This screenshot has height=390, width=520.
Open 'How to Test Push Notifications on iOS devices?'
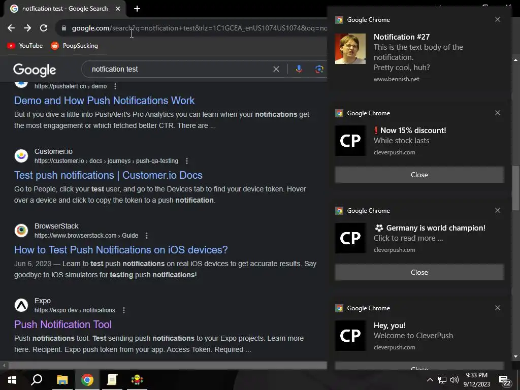tap(121, 250)
